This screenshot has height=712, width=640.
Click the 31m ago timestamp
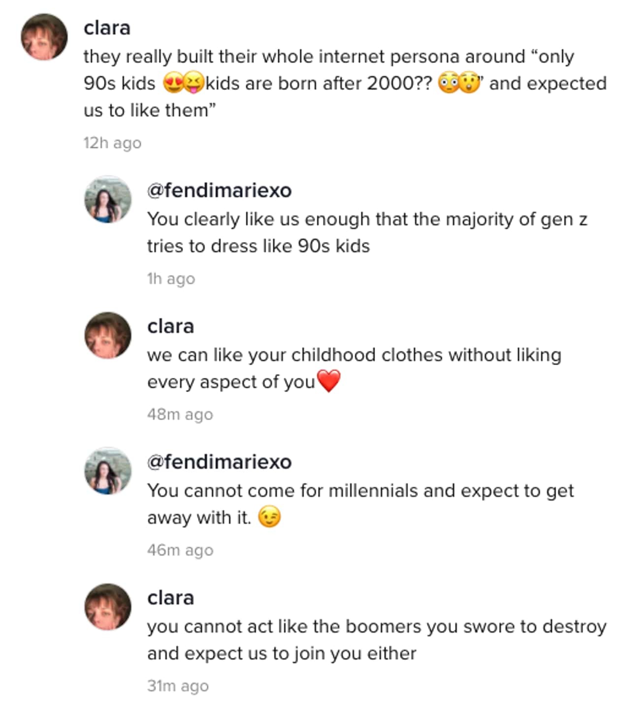(178, 685)
